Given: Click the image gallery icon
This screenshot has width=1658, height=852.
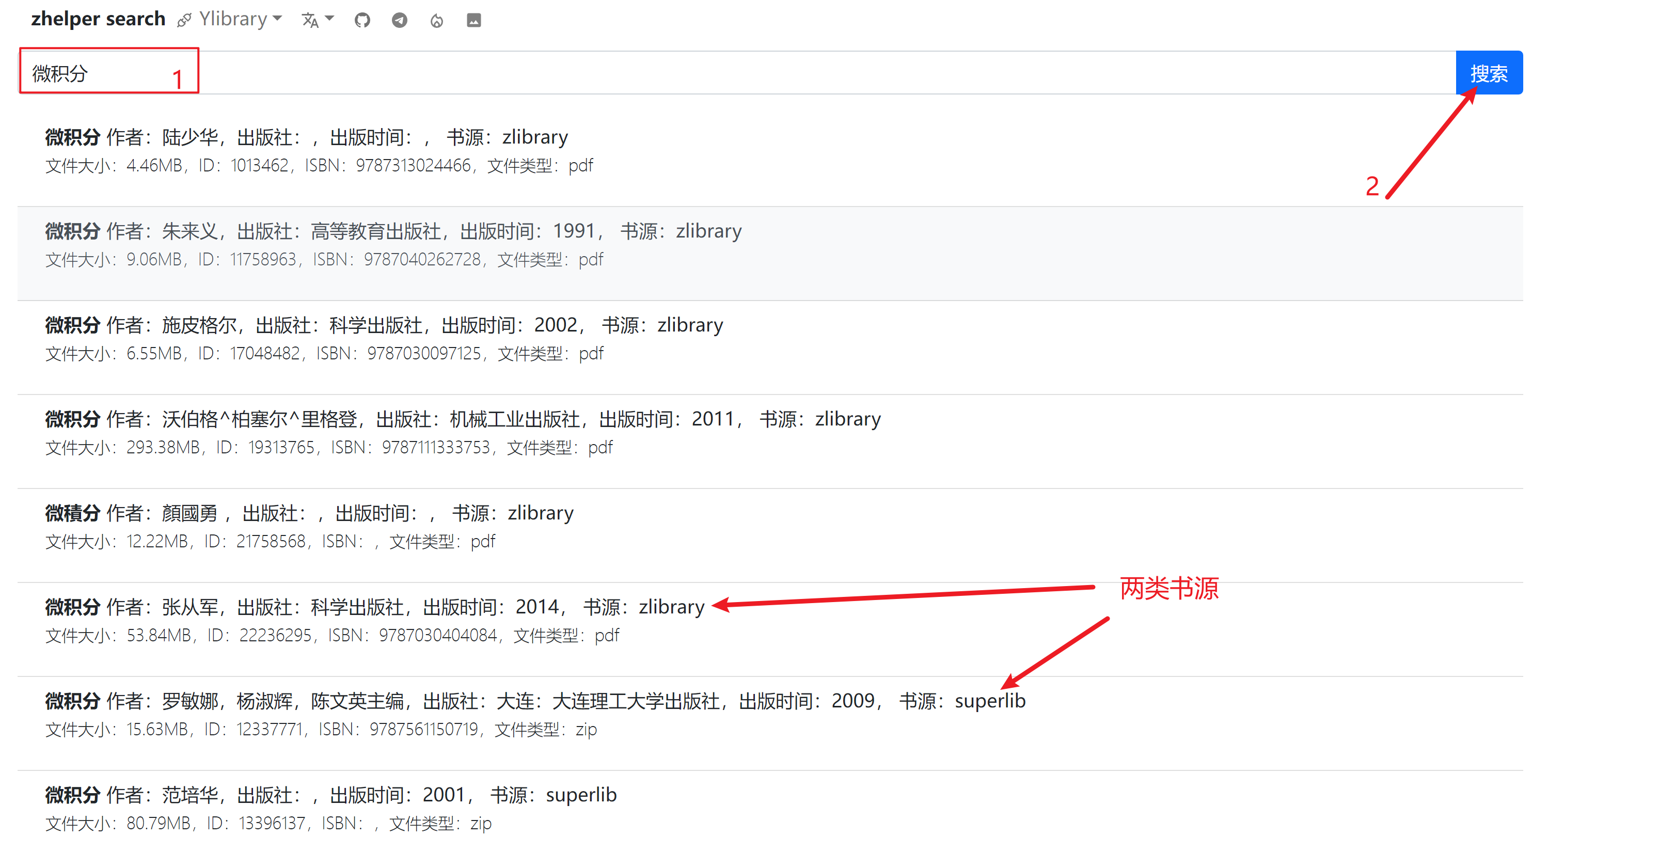Looking at the screenshot, I should (x=473, y=21).
